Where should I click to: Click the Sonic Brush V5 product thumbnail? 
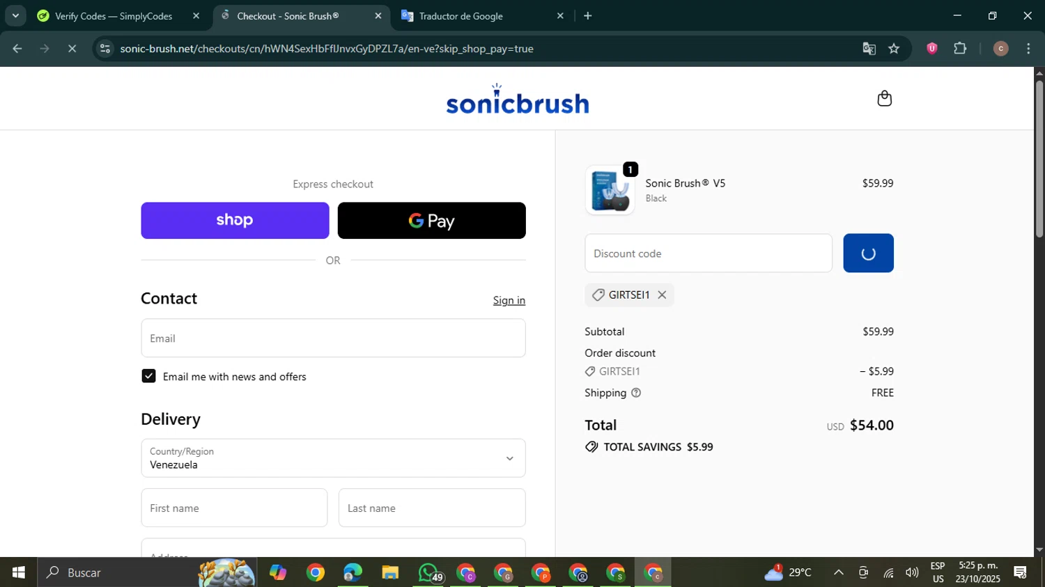610,190
